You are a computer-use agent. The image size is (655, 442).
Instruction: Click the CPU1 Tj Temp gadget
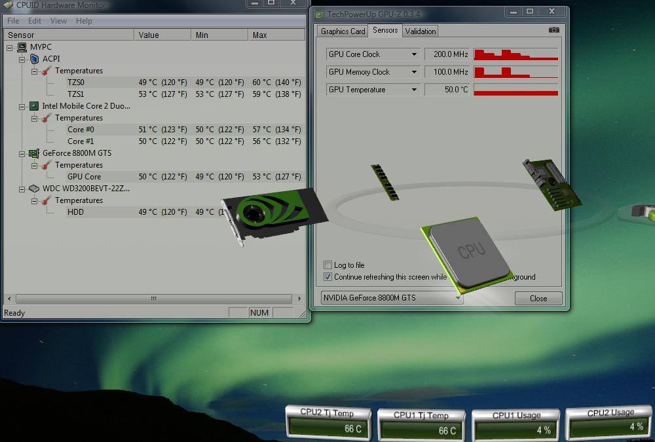[421, 424]
